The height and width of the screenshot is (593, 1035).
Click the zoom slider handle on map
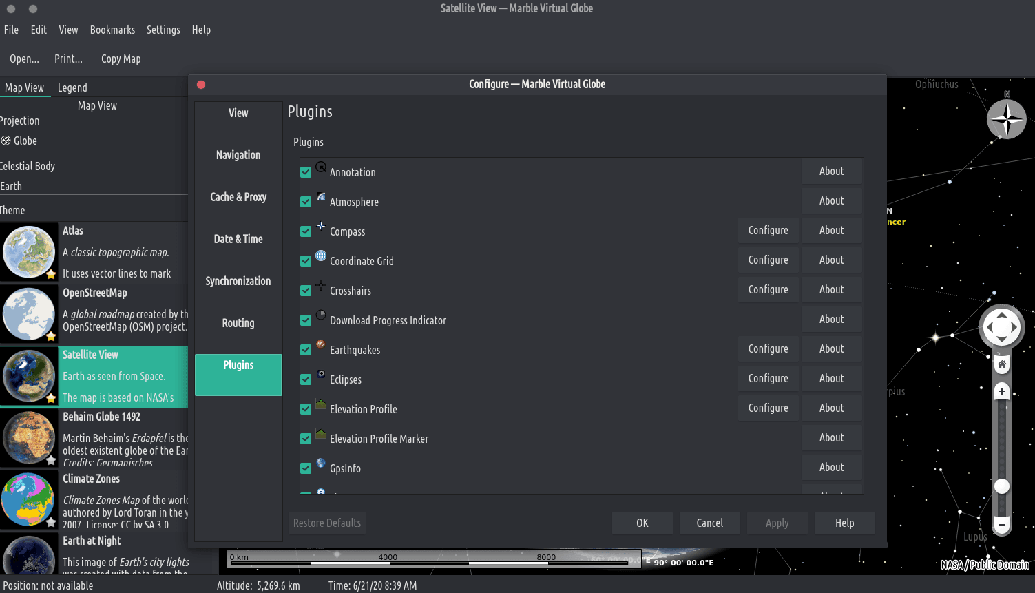pos(1002,486)
